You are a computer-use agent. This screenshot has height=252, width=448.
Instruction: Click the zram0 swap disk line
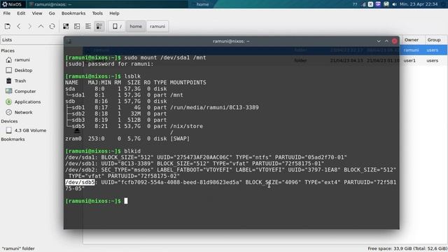[x=127, y=139]
